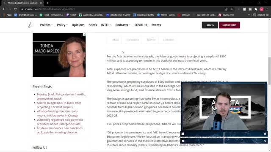Screen dimensions: 271x152
Task: Go forward with the browser arrow
Action: [9, 9]
